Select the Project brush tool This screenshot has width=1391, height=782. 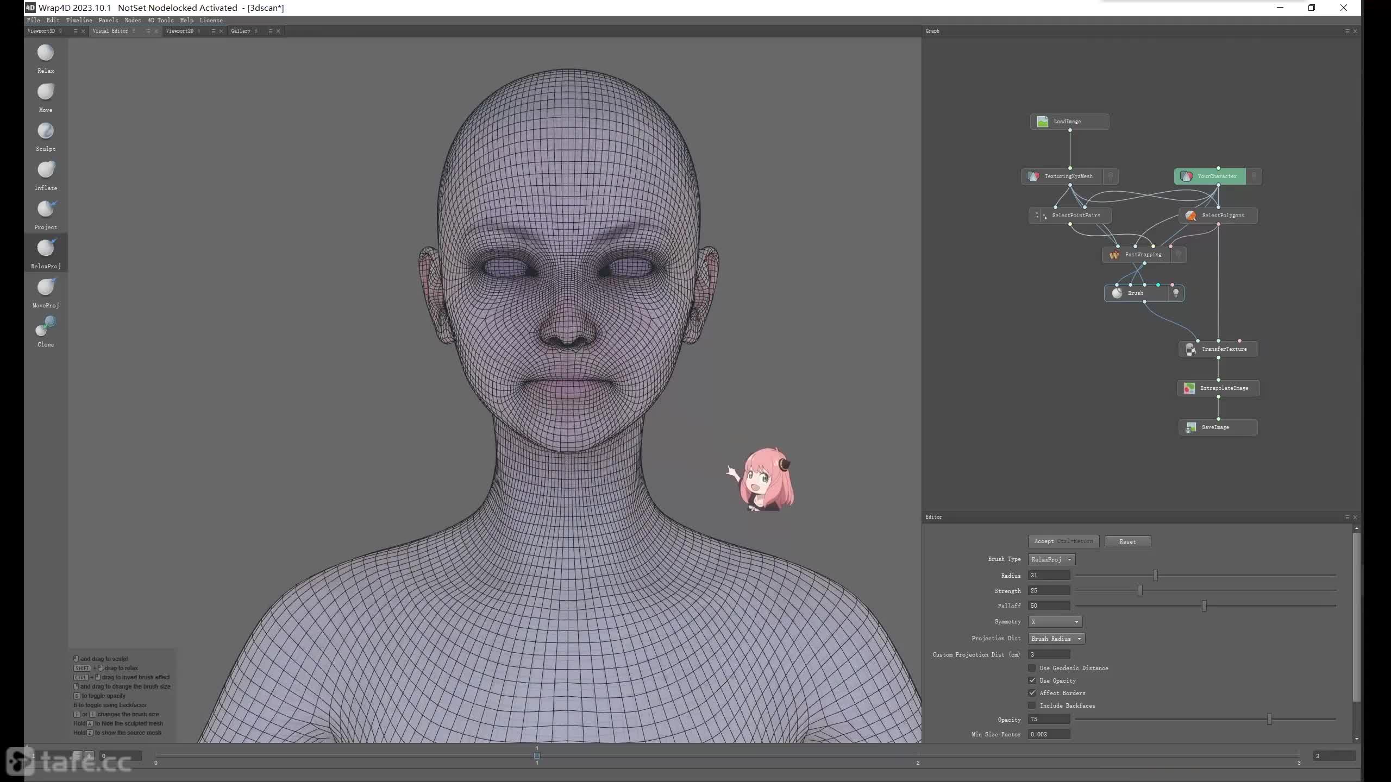(46, 215)
